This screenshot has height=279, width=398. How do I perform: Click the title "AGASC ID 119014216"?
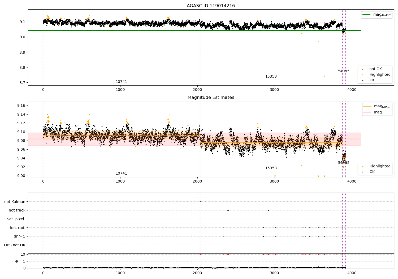click(x=211, y=6)
